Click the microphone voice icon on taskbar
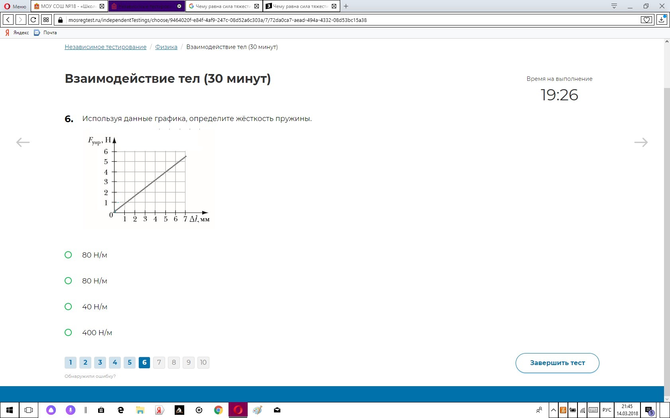 70,410
